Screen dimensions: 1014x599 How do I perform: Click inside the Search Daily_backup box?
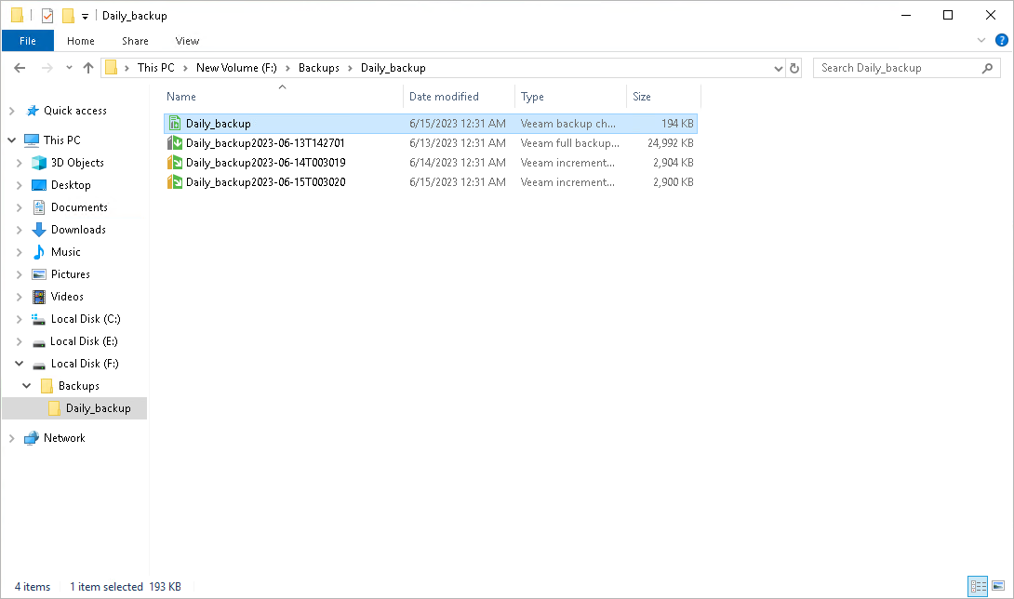(x=884, y=67)
